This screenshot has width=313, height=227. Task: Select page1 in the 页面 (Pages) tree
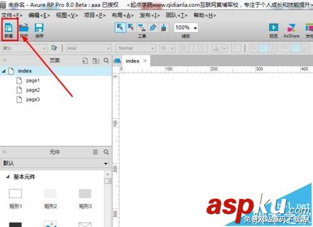[33, 81]
